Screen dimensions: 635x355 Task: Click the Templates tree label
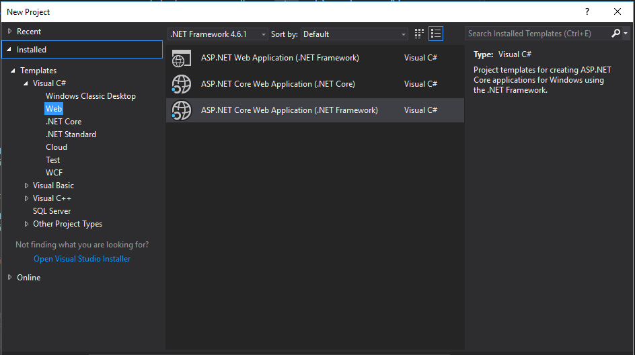(x=38, y=71)
